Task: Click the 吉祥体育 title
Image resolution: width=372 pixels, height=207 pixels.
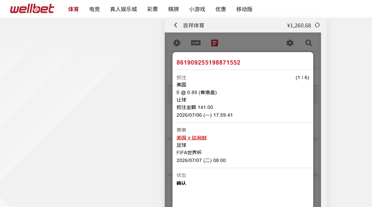Action: (x=193, y=25)
